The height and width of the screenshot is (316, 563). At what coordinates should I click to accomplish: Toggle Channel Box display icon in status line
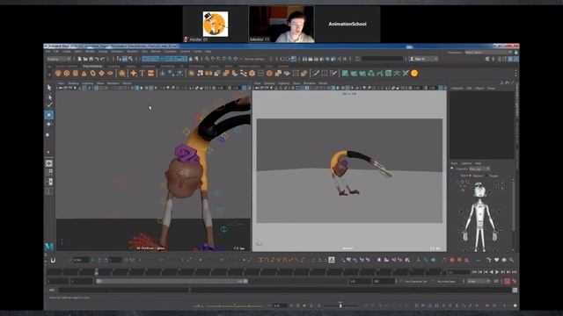click(516, 59)
